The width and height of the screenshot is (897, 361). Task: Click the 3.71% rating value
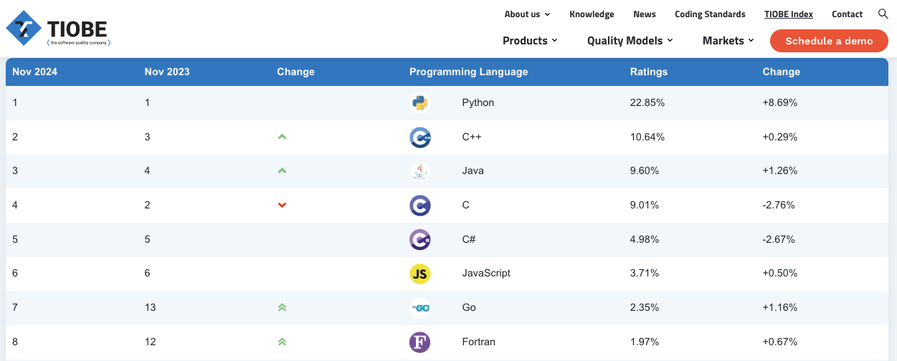(645, 273)
